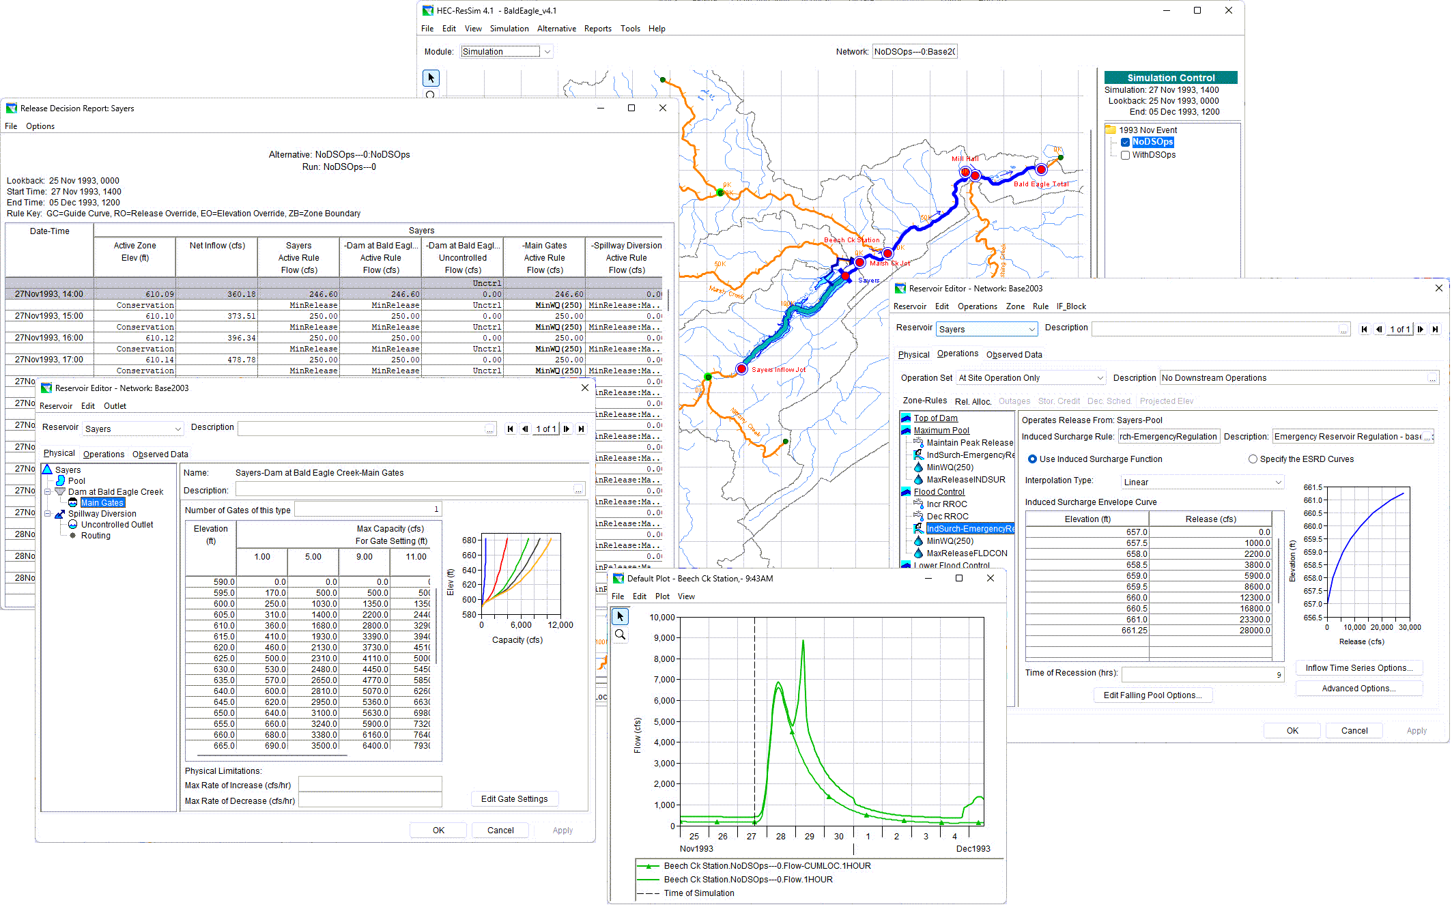Click the Incr RROC faucet rule icon
This screenshot has height=909, width=1452.
pos(918,504)
